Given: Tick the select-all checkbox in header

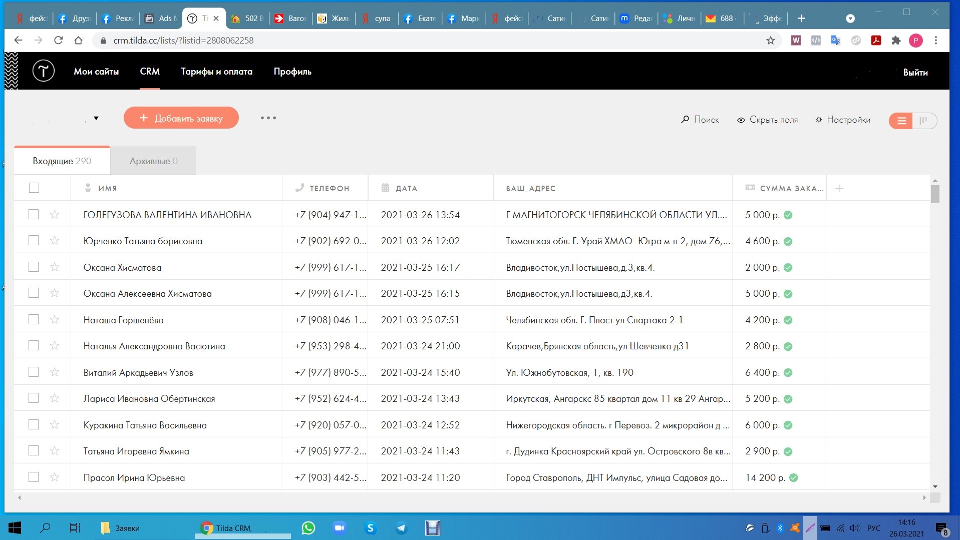Looking at the screenshot, I should coord(34,188).
